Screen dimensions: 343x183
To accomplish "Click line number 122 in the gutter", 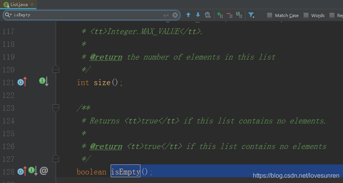I will (x=8, y=96).
